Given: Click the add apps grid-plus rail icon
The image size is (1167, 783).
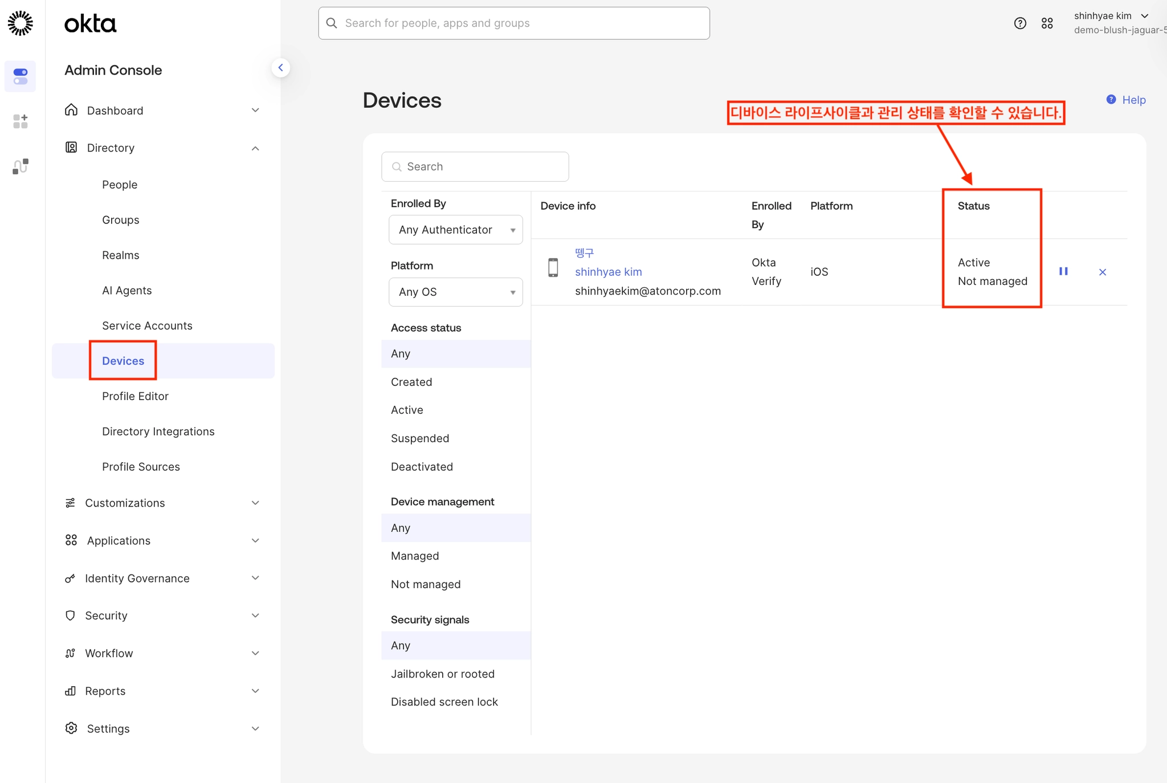Looking at the screenshot, I should coord(21,121).
